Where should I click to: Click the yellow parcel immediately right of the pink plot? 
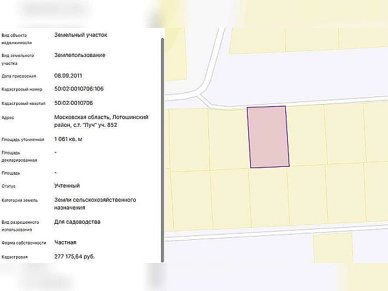tap(306, 136)
